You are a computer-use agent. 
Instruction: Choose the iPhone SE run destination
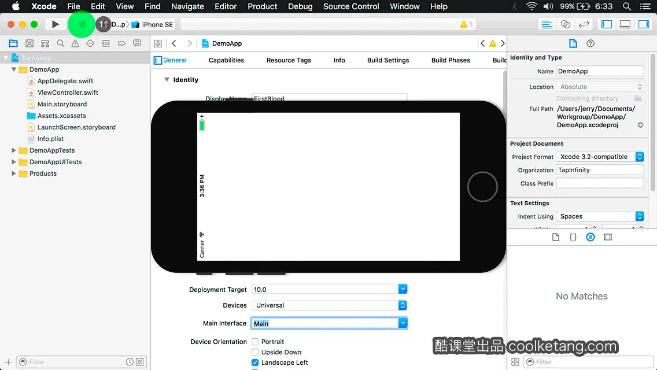click(x=153, y=24)
